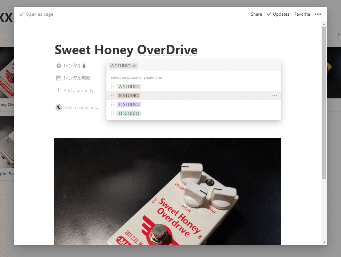Click the Select an option or create one hint
This screenshot has height=257, width=341.
click(136, 78)
